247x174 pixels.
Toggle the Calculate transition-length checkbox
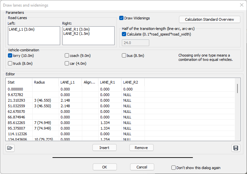point(124,34)
